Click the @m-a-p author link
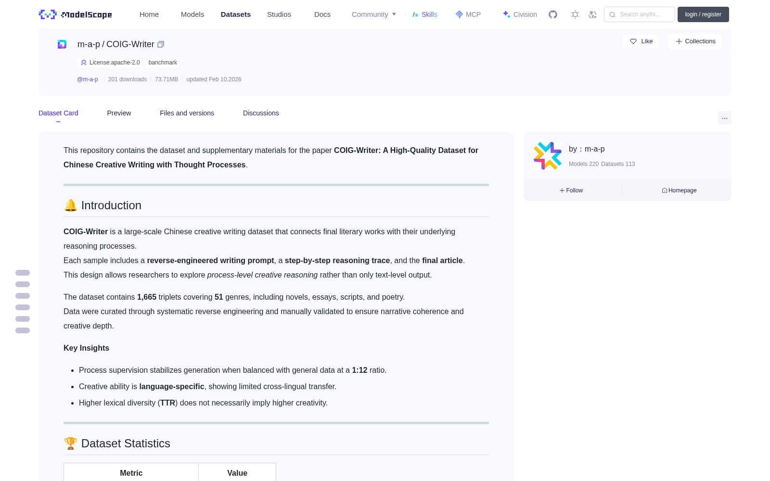This screenshot has height=481, width=770. pyautogui.click(x=88, y=79)
